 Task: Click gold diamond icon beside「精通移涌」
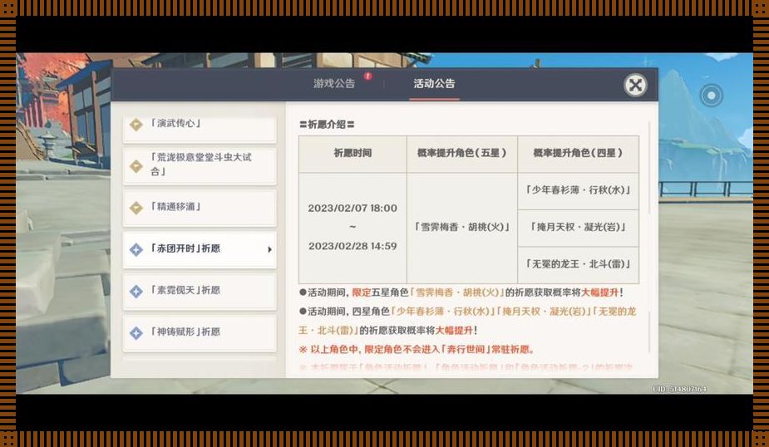pos(136,208)
